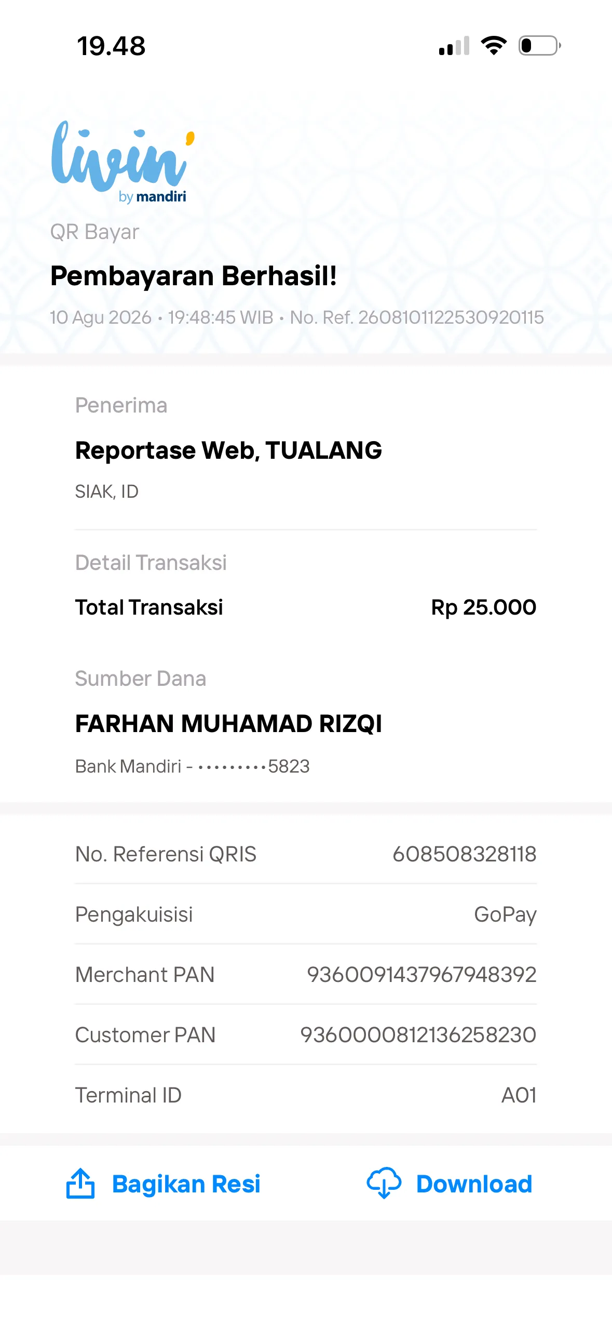Image resolution: width=612 pixels, height=1328 pixels.
Task: Tap the cellular signal bars icon
Action: pos(454,46)
